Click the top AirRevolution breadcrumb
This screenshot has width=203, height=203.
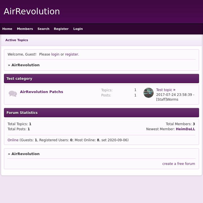(25, 65)
